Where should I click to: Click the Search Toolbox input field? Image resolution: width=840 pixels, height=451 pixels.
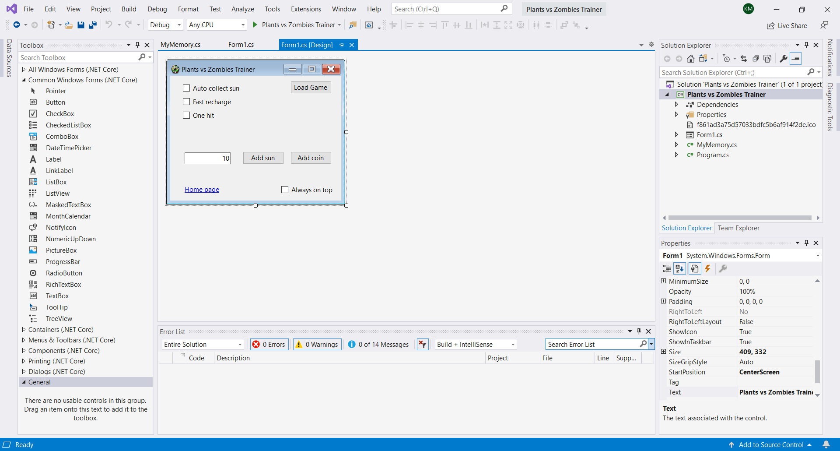pyautogui.click(x=79, y=57)
